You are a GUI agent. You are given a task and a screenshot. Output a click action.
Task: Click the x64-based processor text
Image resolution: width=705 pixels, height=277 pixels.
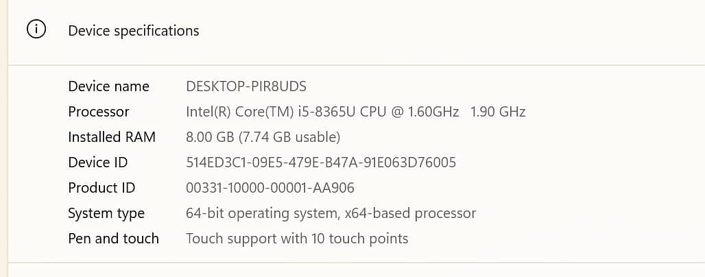click(x=408, y=213)
